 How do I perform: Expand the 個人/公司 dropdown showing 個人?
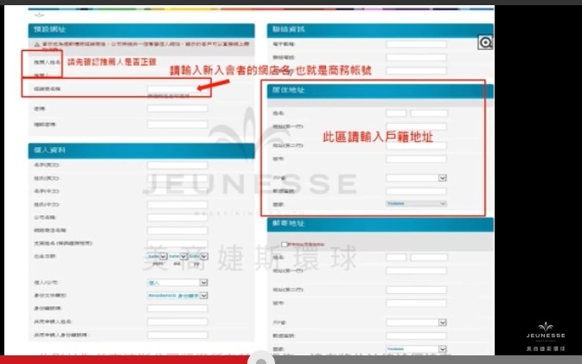(177, 283)
